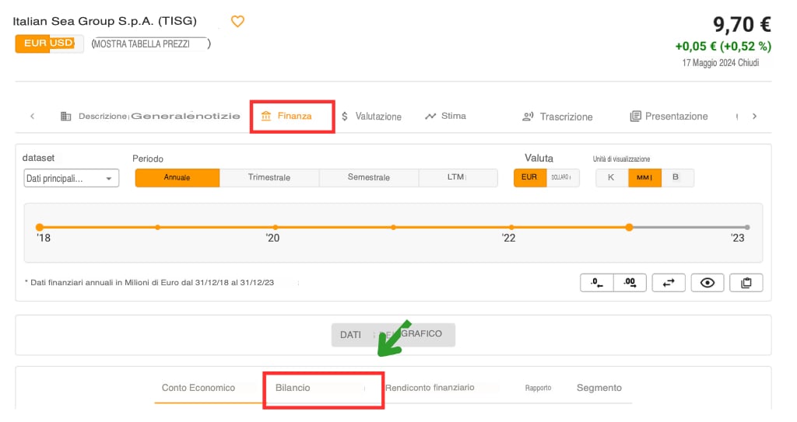Select the Trimestrale period option
The height and width of the screenshot is (422, 797).
pos(269,177)
